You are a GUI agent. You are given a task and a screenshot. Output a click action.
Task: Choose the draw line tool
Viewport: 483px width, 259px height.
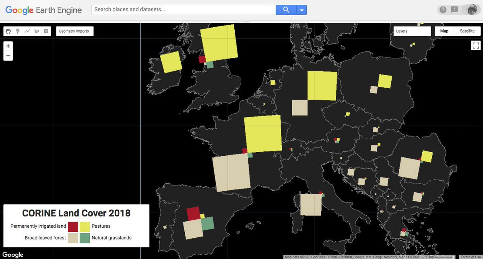pyautogui.click(x=27, y=31)
